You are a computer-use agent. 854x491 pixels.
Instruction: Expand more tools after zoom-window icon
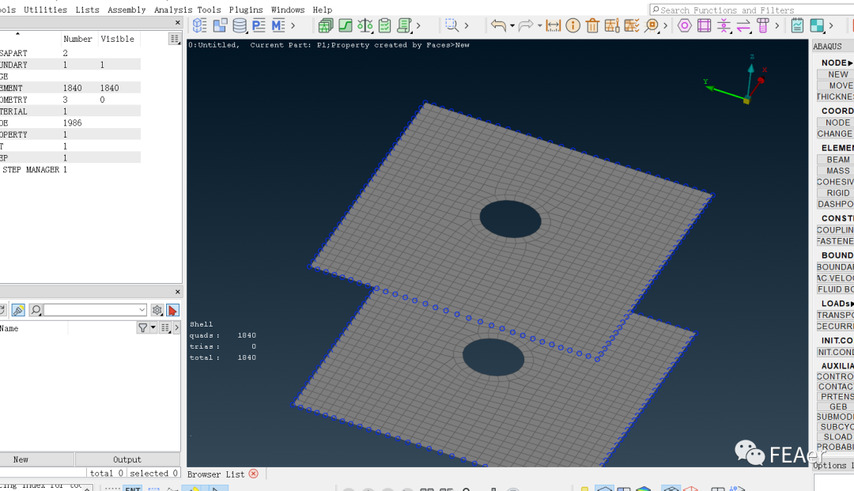[x=467, y=25]
